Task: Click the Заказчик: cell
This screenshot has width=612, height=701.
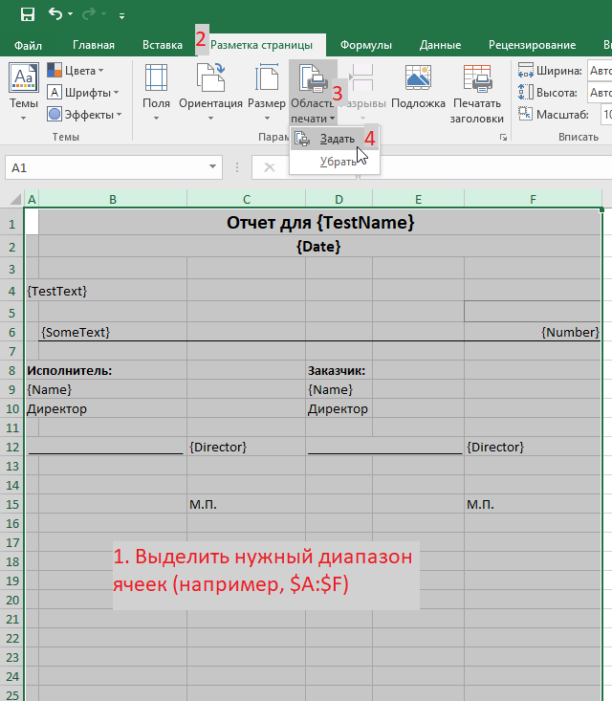Action: pyautogui.click(x=339, y=371)
